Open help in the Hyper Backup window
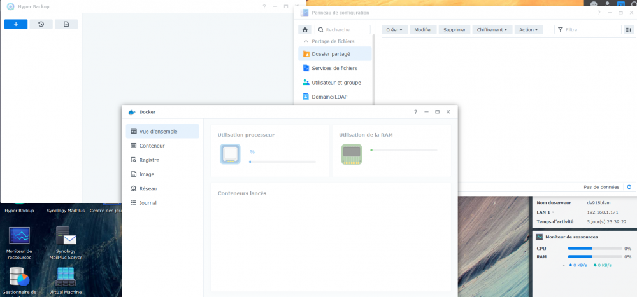Image resolution: width=637 pixels, height=297 pixels. [x=264, y=6]
